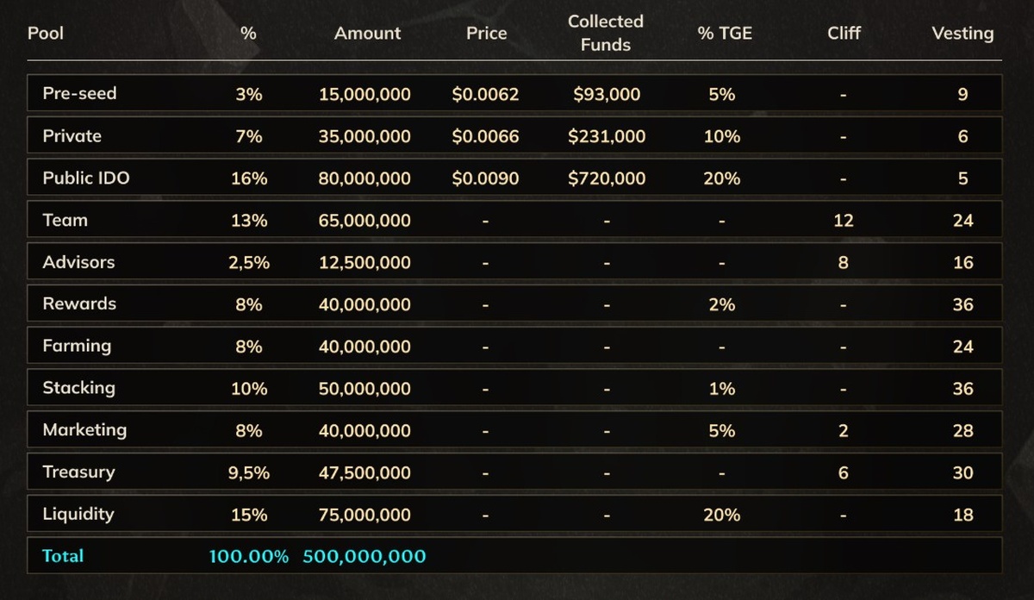Select the Team pool row label
This screenshot has width=1034, height=600.
[x=65, y=220]
